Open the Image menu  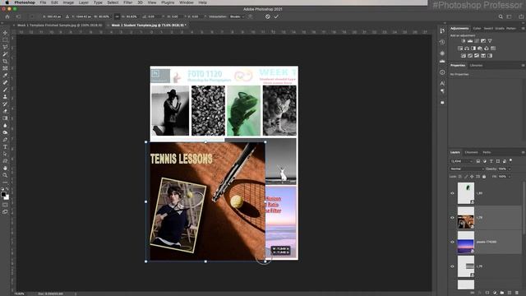[68, 2]
